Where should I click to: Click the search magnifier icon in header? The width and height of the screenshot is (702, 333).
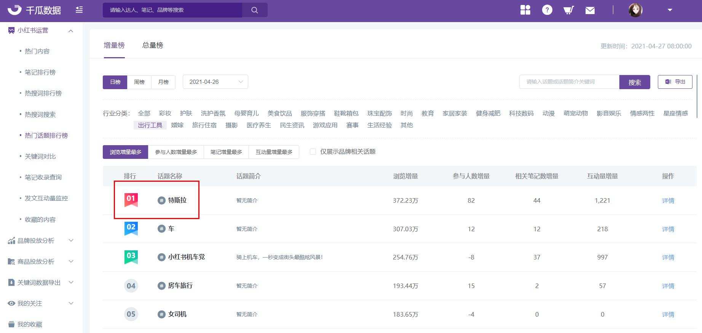click(255, 10)
